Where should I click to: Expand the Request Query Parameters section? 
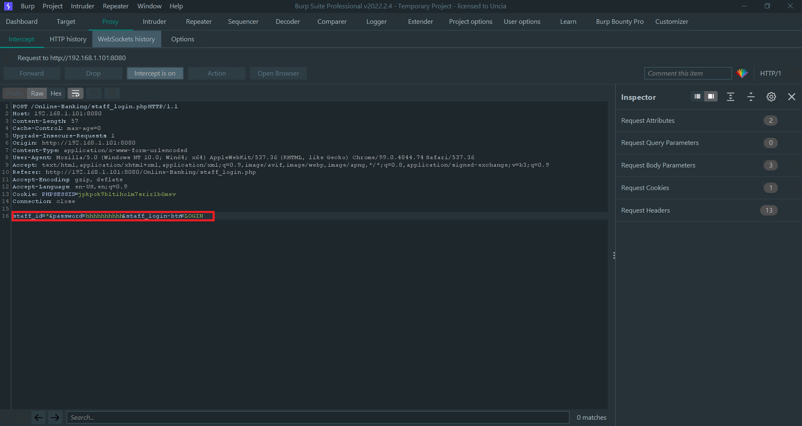[709, 143]
